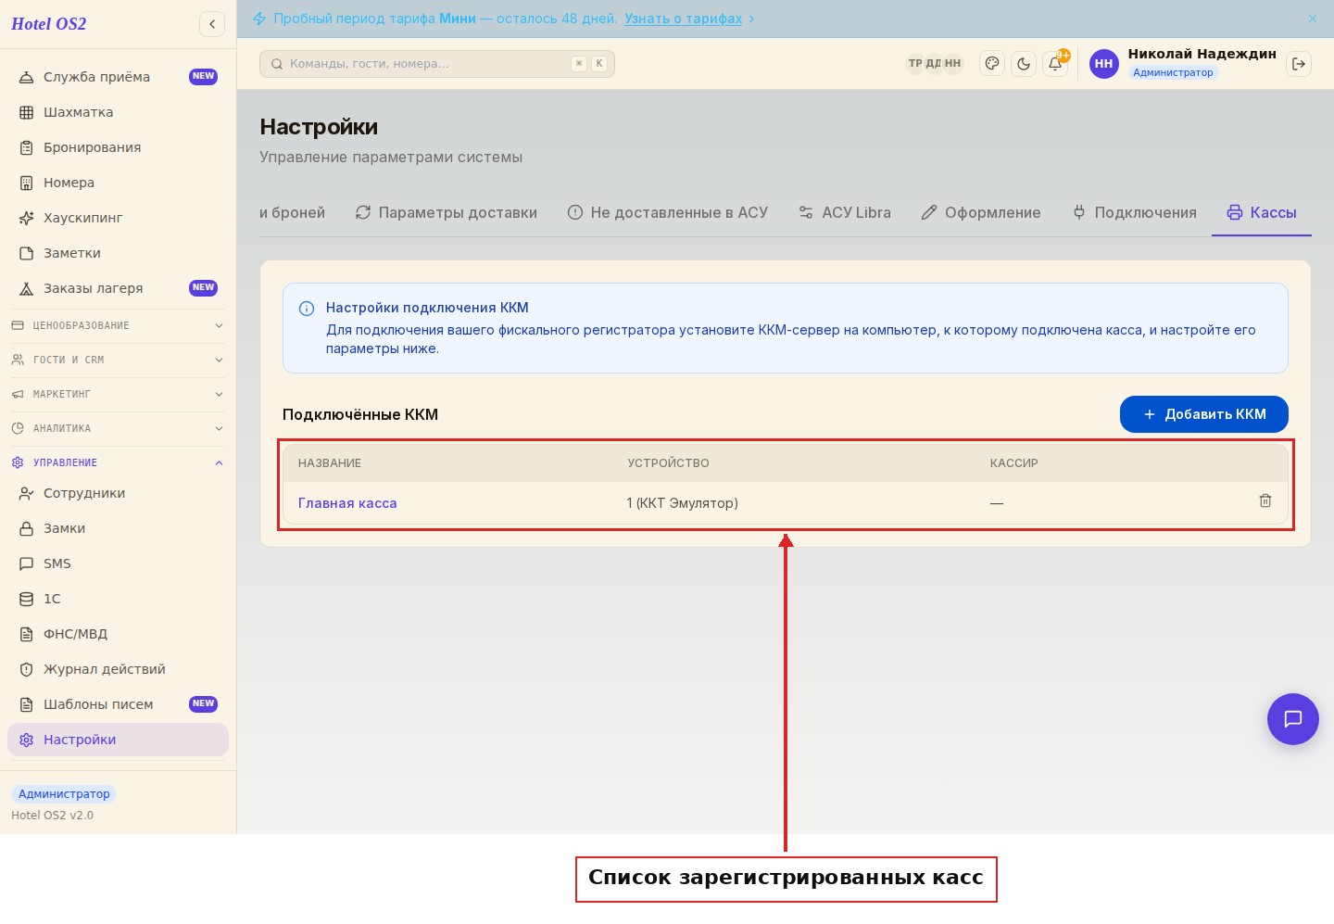Open Шахматка in the sidebar
The image size is (1334, 924).
pyautogui.click(x=118, y=112)
